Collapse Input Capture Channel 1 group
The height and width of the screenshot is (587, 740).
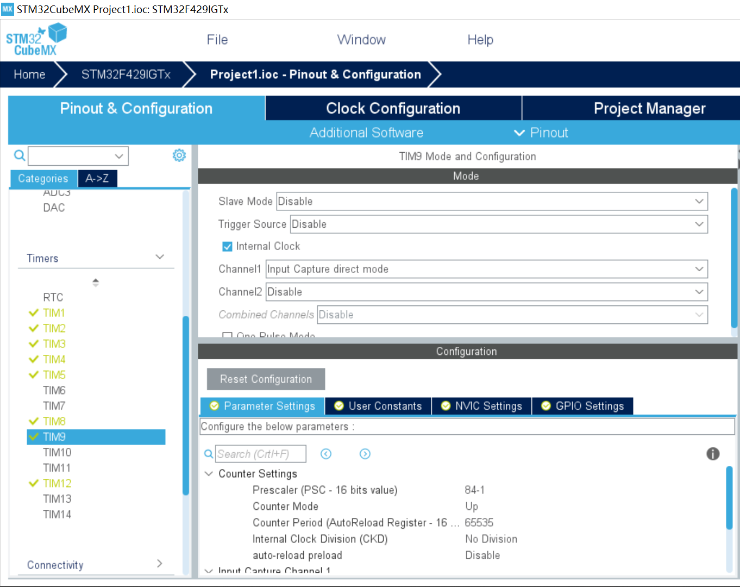tap(209, 570)
